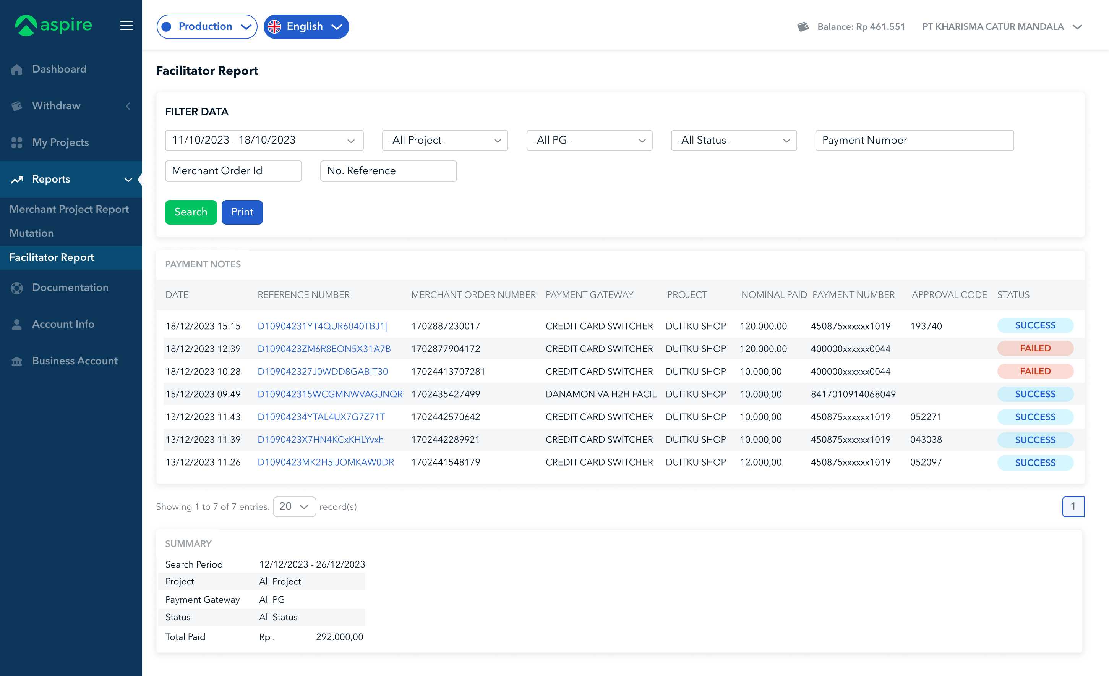Click the Print button for the report
This screenshot has height=676, width=1109.
[242, 211]
